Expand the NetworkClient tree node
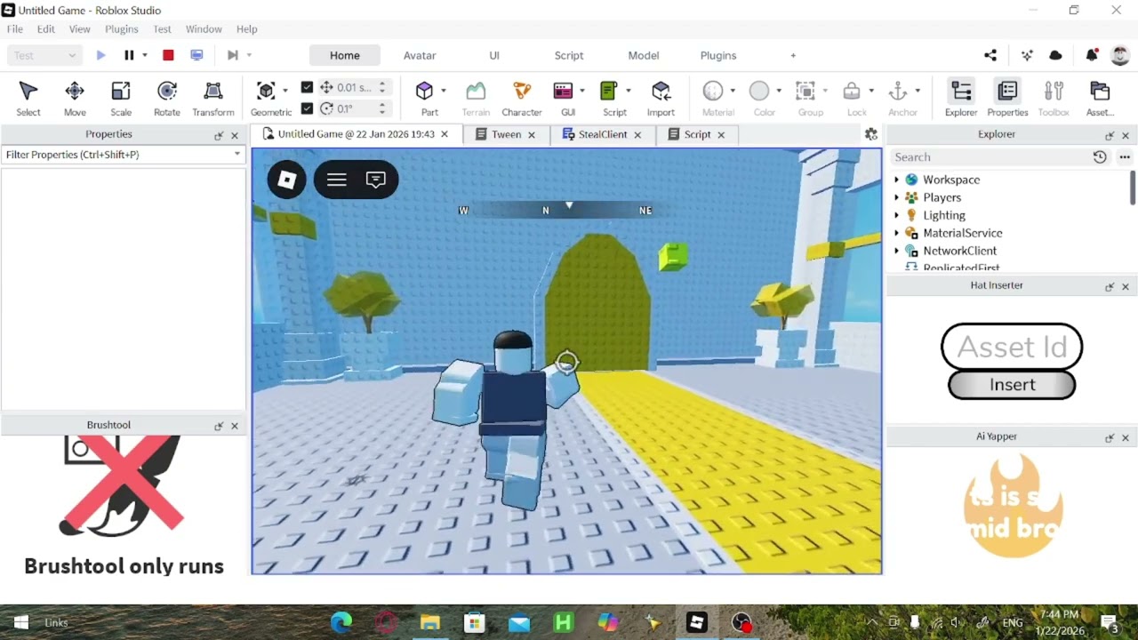Screen dimensions: 1138x640 click(x=896, y=251)
